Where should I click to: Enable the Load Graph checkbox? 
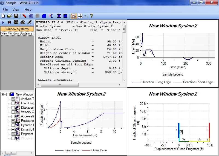click(x=13, y=103)
